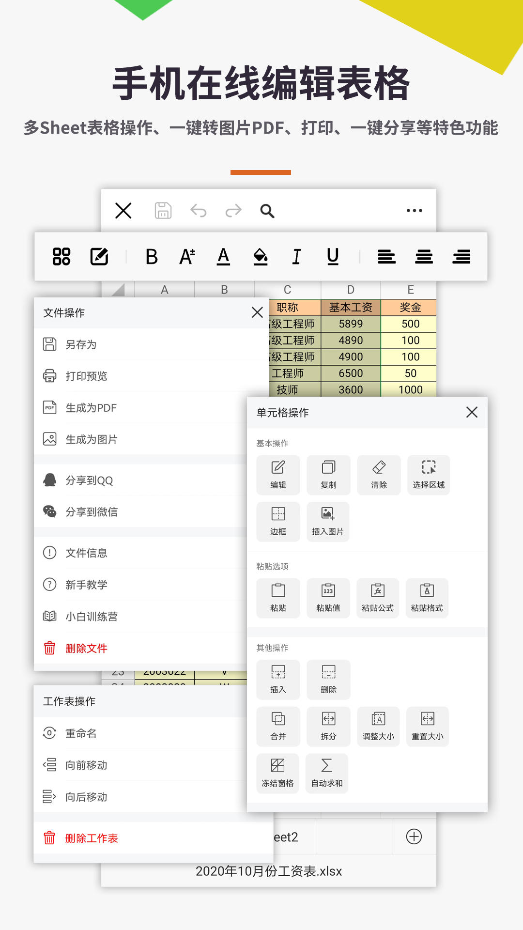The height and width of the screenshot is (930, 523).
Task: Select center text alignment icon
Action: 424,256
